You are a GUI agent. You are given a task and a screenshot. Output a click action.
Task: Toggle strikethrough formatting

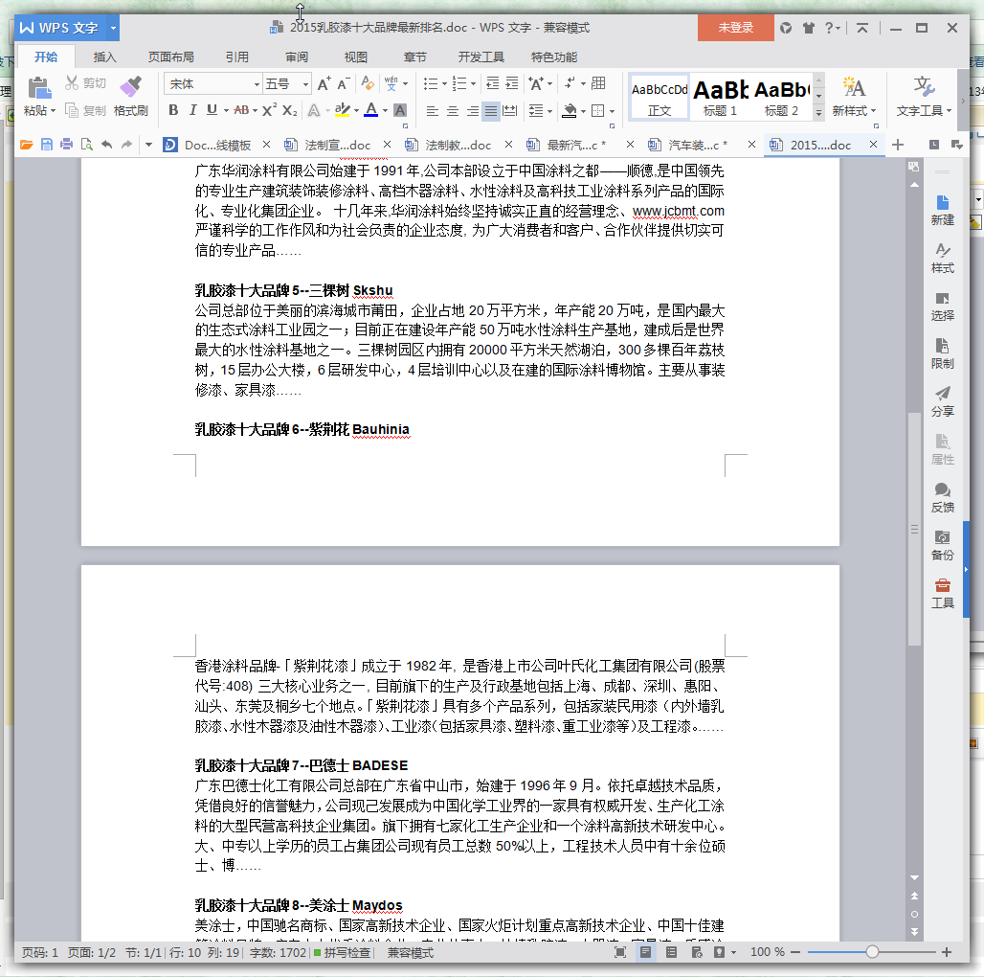coord(241,110)
